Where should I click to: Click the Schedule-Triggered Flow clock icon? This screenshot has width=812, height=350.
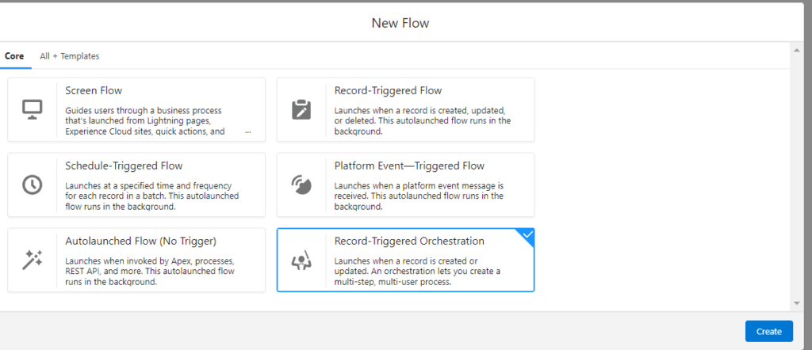point(32,185)
